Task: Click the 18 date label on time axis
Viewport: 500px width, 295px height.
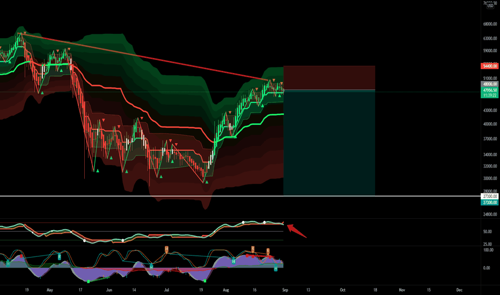Action: pyautogui.click(x=375, y=290)
